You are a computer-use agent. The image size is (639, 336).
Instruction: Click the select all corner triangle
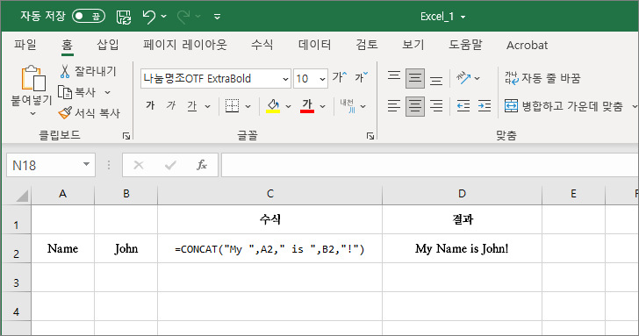(x=22, y=195)
